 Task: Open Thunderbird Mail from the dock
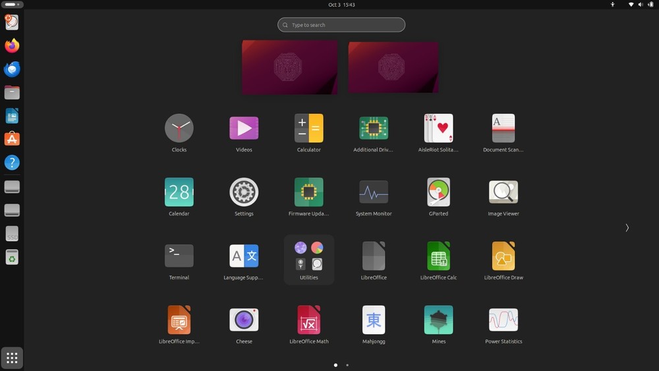pos(12,69)
